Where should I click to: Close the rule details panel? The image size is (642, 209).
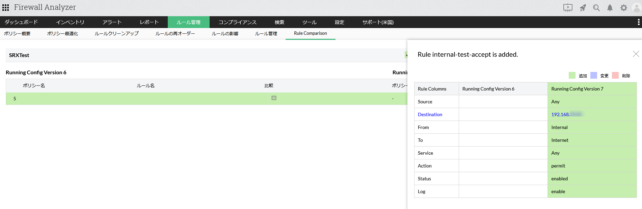tap(636, 54)
